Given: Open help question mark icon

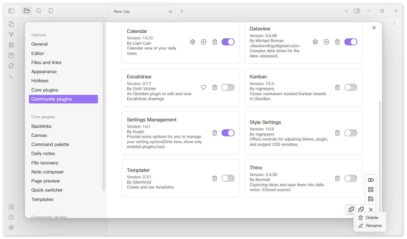Looking at the screenshot, I should click(x=11, y=217).
